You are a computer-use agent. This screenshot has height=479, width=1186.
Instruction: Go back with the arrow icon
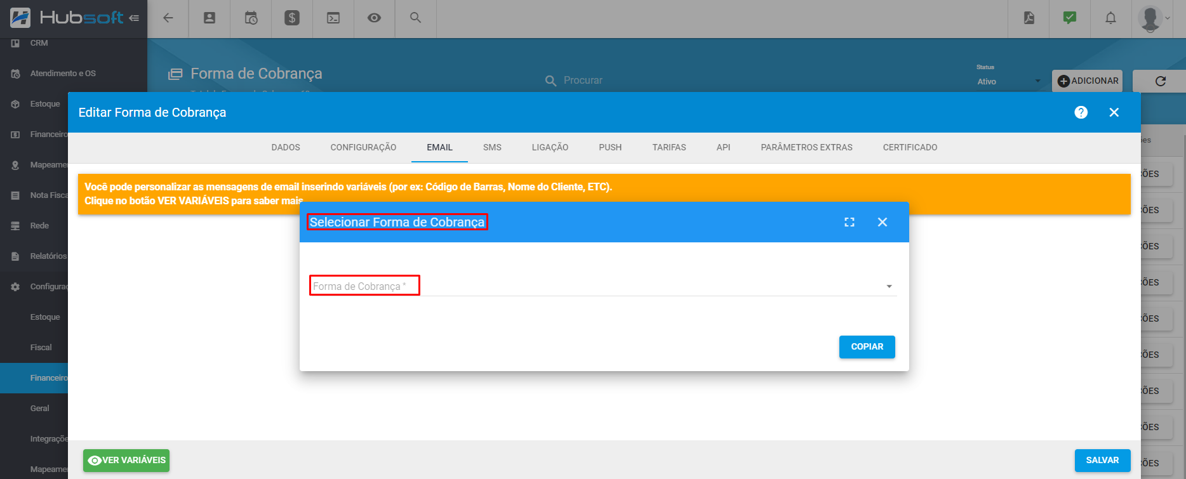coord(168,18)
